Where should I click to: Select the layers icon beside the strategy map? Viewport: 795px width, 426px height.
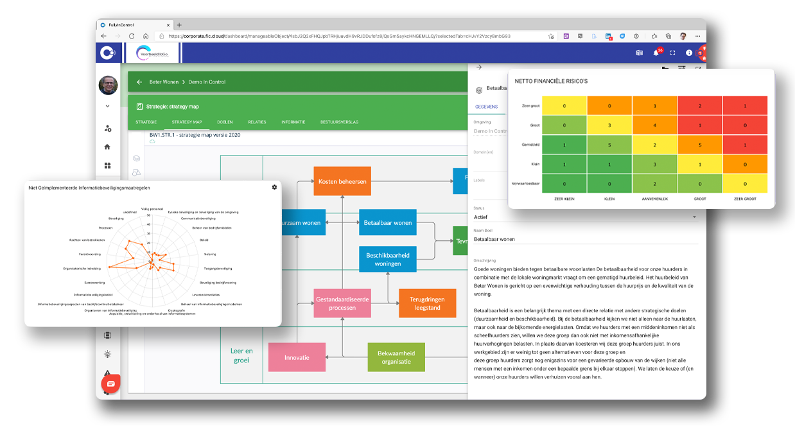(x=137, y=159)
